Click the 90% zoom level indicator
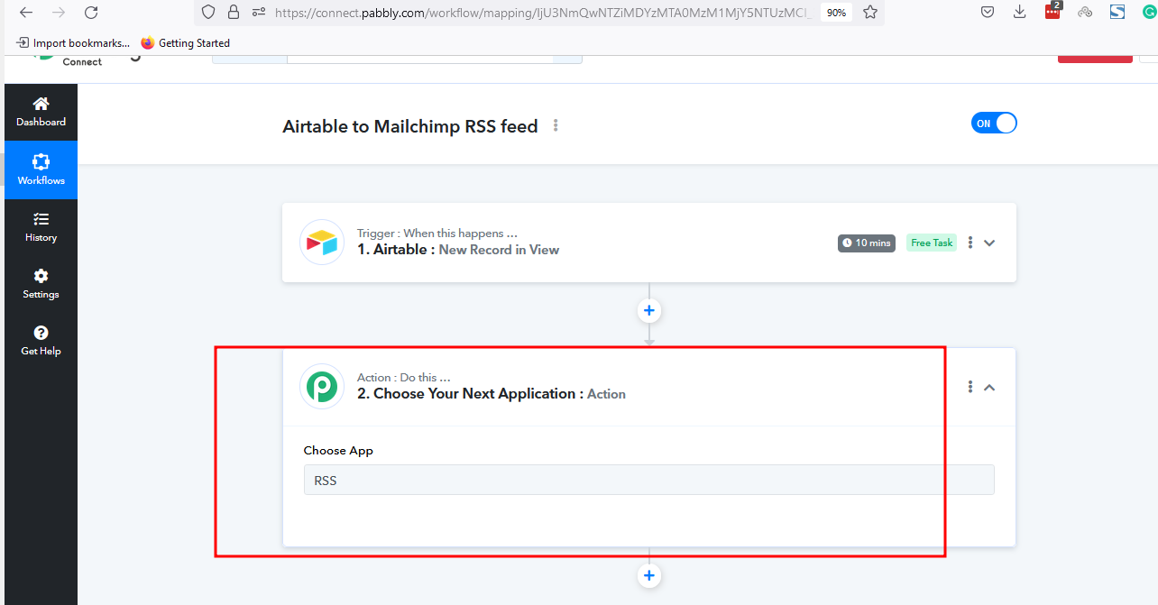 point(836,13)
